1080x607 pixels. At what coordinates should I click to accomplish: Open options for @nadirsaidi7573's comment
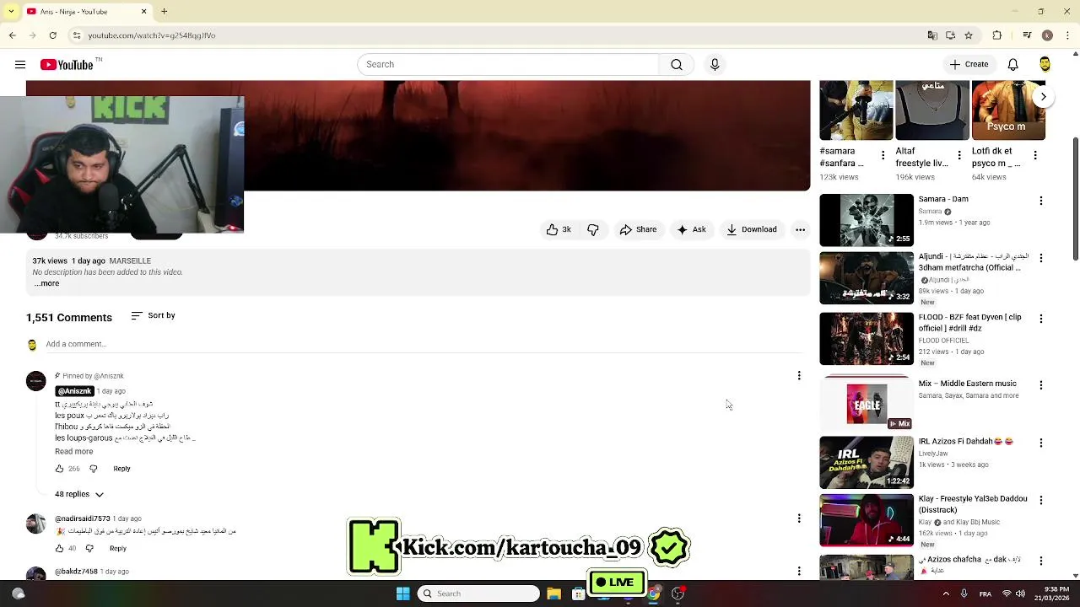[x=799, y=518]
